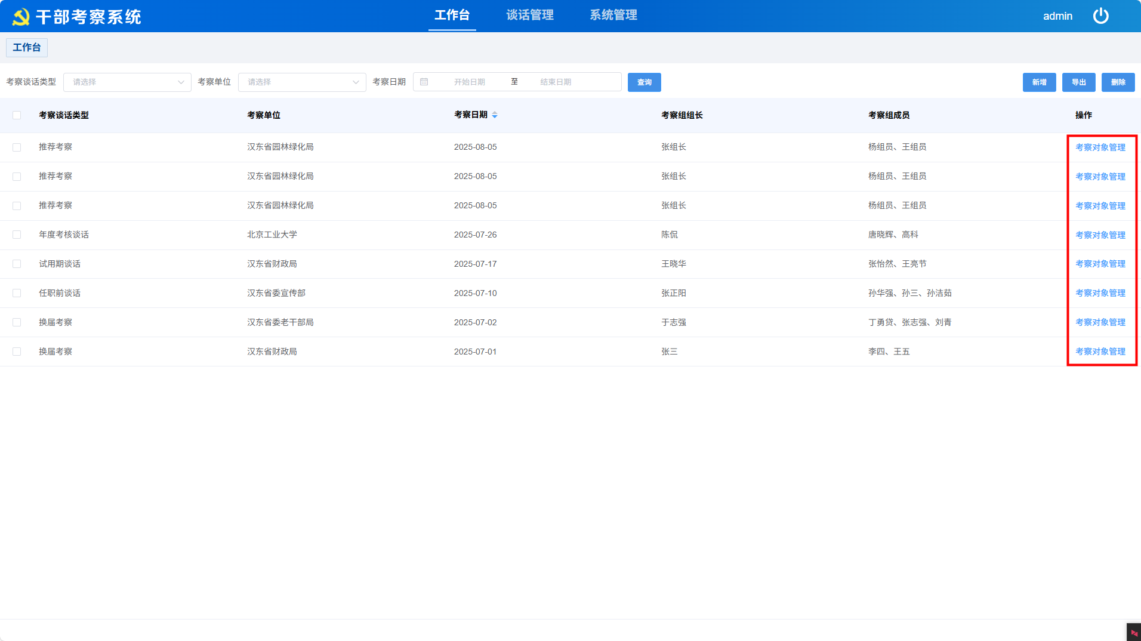The image size is (1141, 641).
Task: Click the 结束日期 input field
Action: pyautogui.click(x=556, y=82)
